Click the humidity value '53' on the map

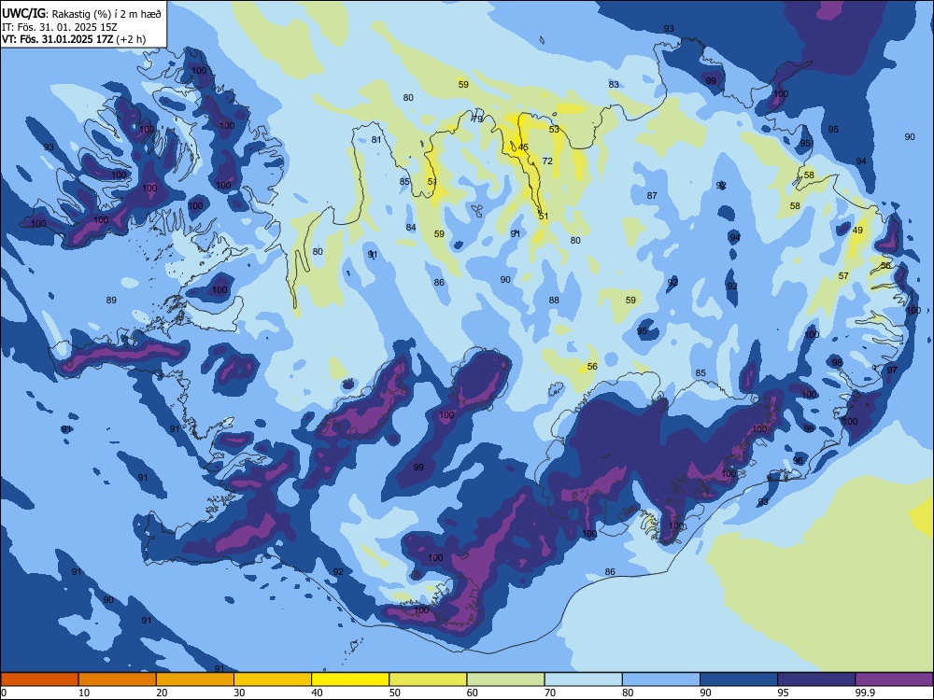click(554, 129)
